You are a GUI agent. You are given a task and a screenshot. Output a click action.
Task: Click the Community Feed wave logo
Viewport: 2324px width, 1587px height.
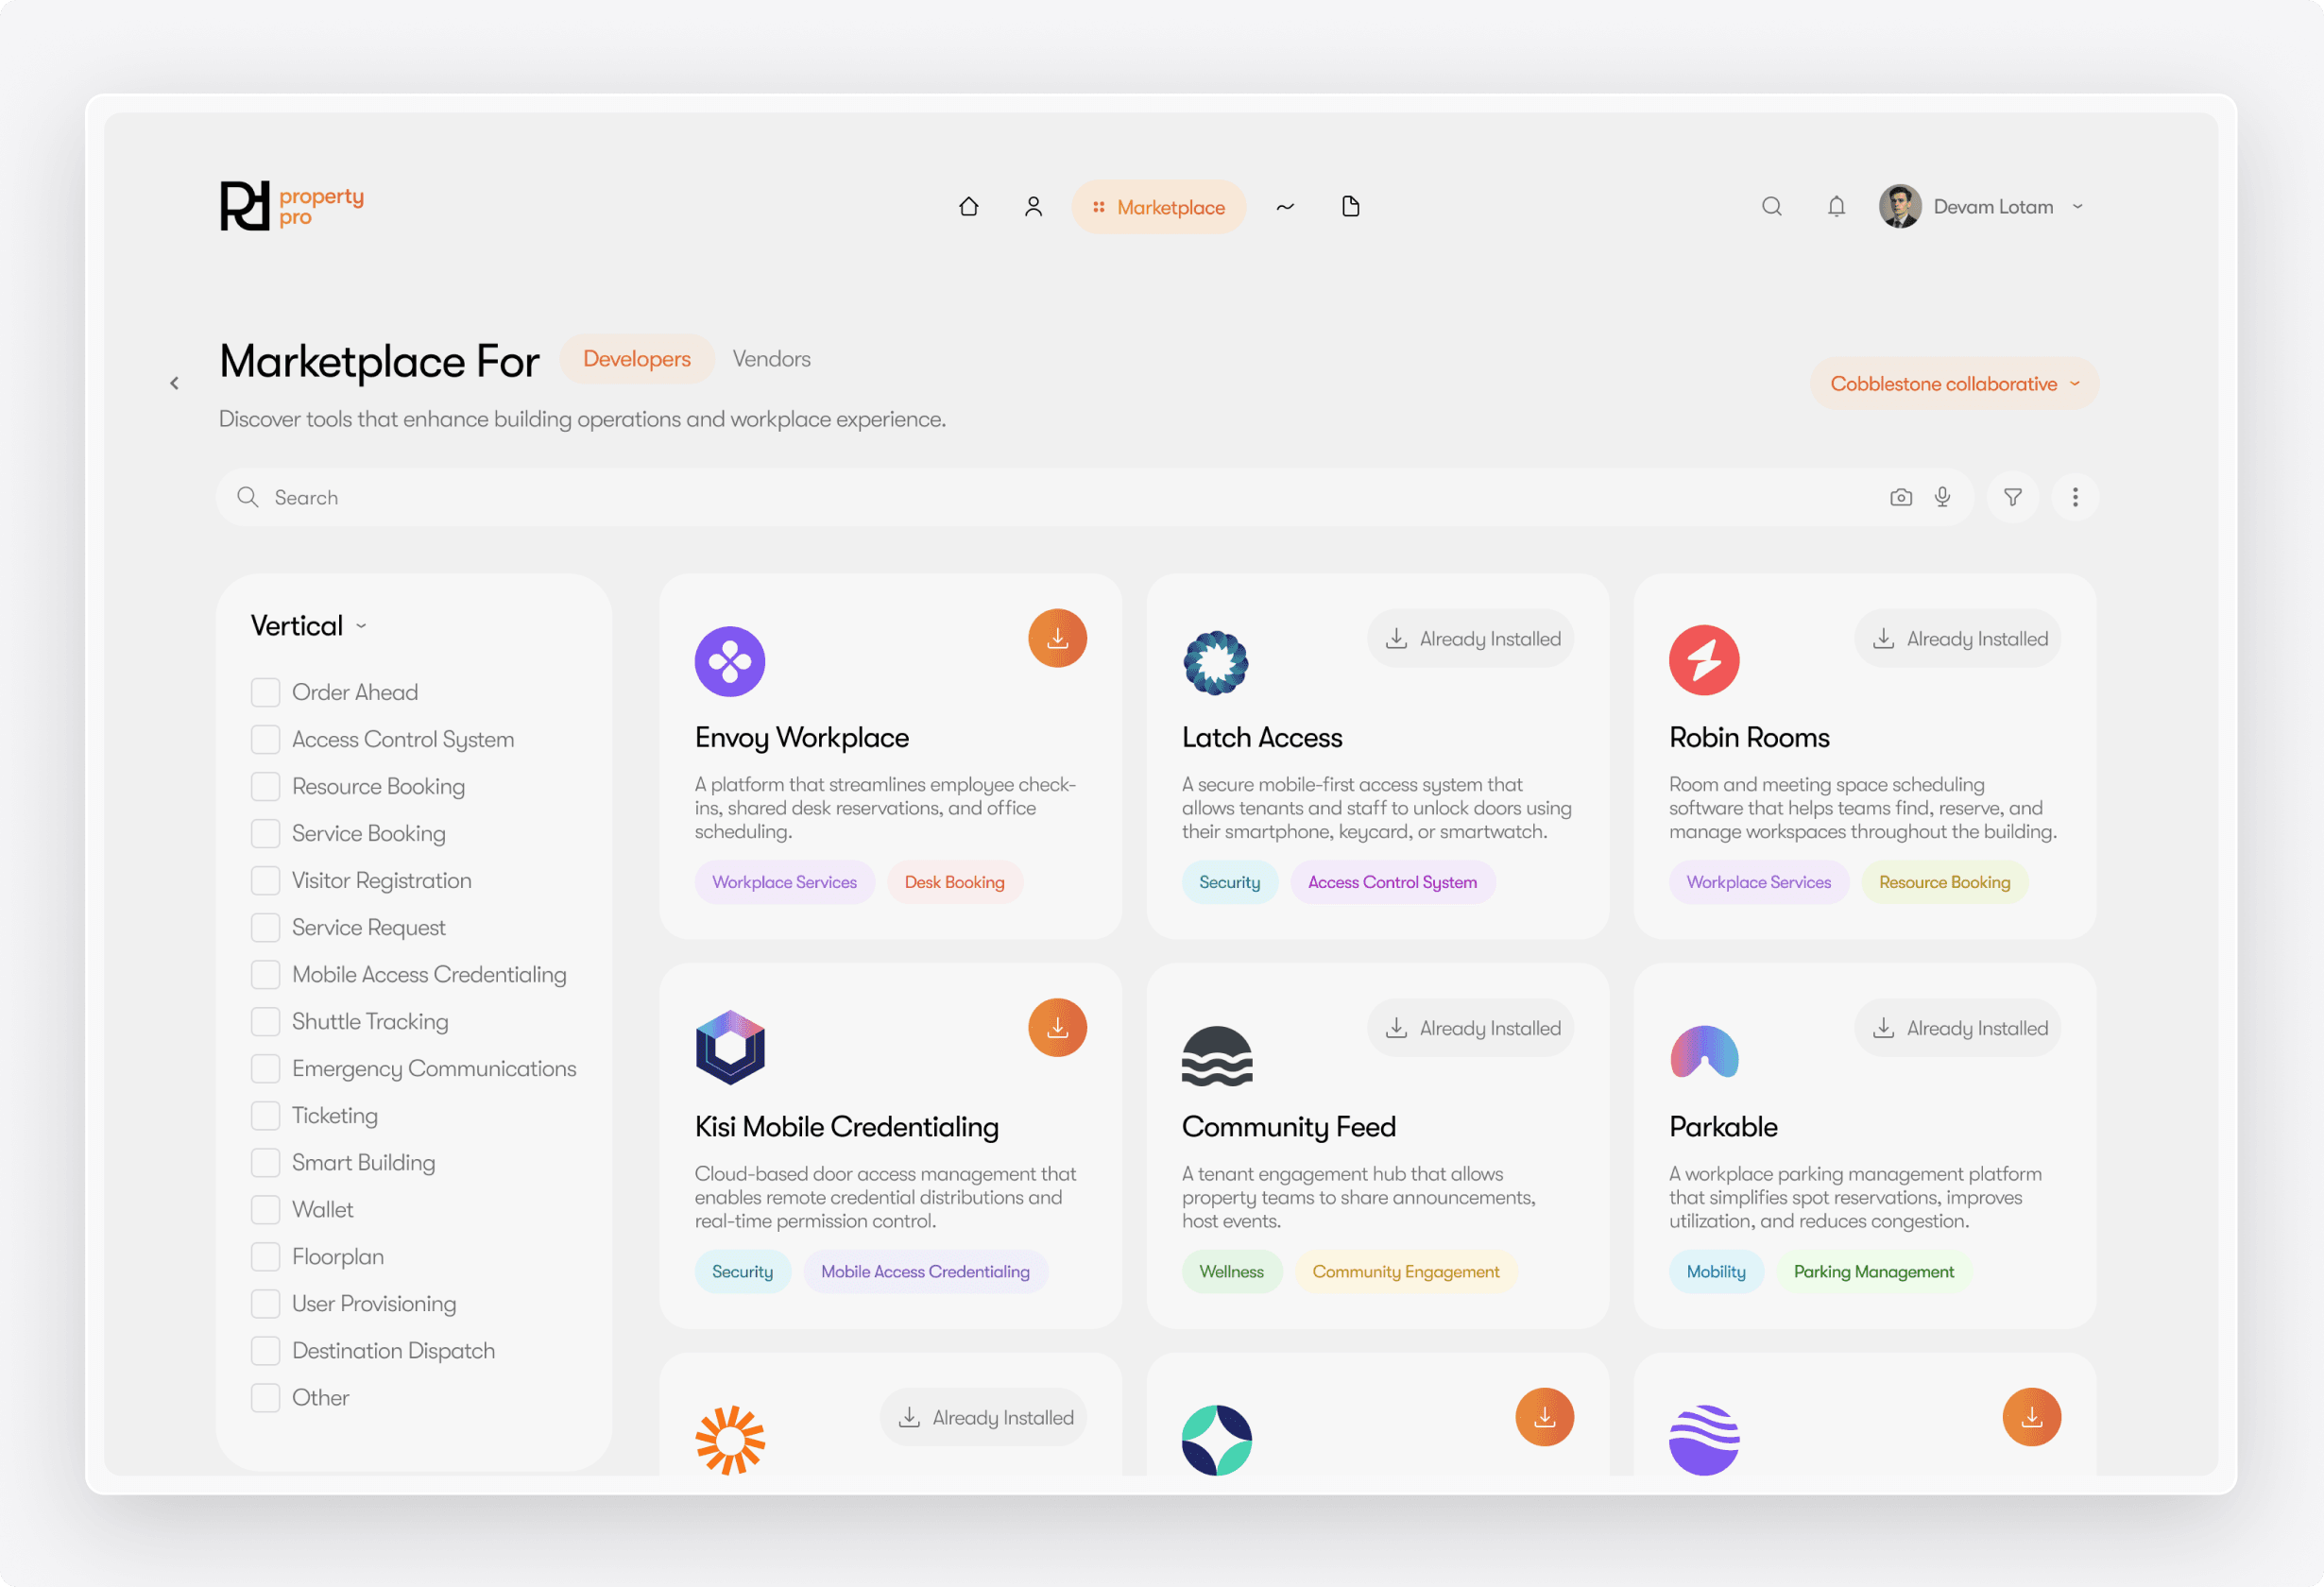pyautogui.click(x=1217, y=1055)
